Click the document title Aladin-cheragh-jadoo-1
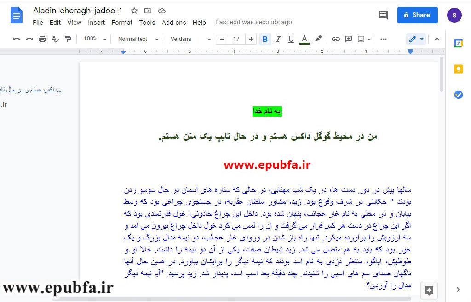 (77, 11)
